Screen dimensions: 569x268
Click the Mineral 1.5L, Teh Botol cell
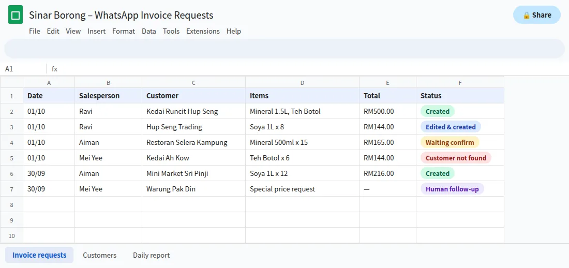pyautogui.click(x=302, y=111)
